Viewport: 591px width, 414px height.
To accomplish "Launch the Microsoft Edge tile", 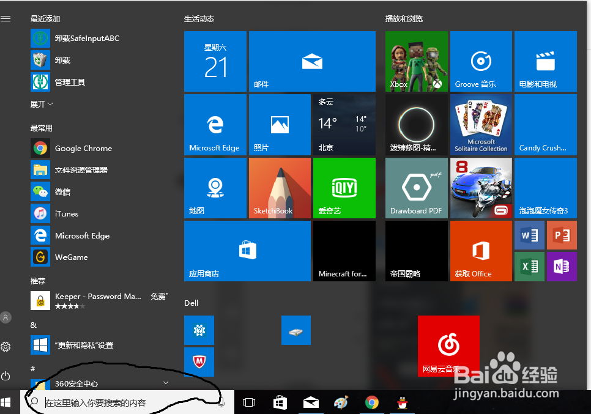I will click(x=215, y=125).
